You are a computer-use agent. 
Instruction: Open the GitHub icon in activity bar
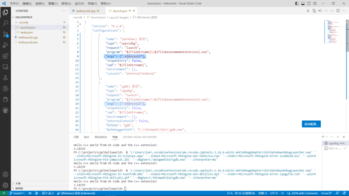coord(5,111)
